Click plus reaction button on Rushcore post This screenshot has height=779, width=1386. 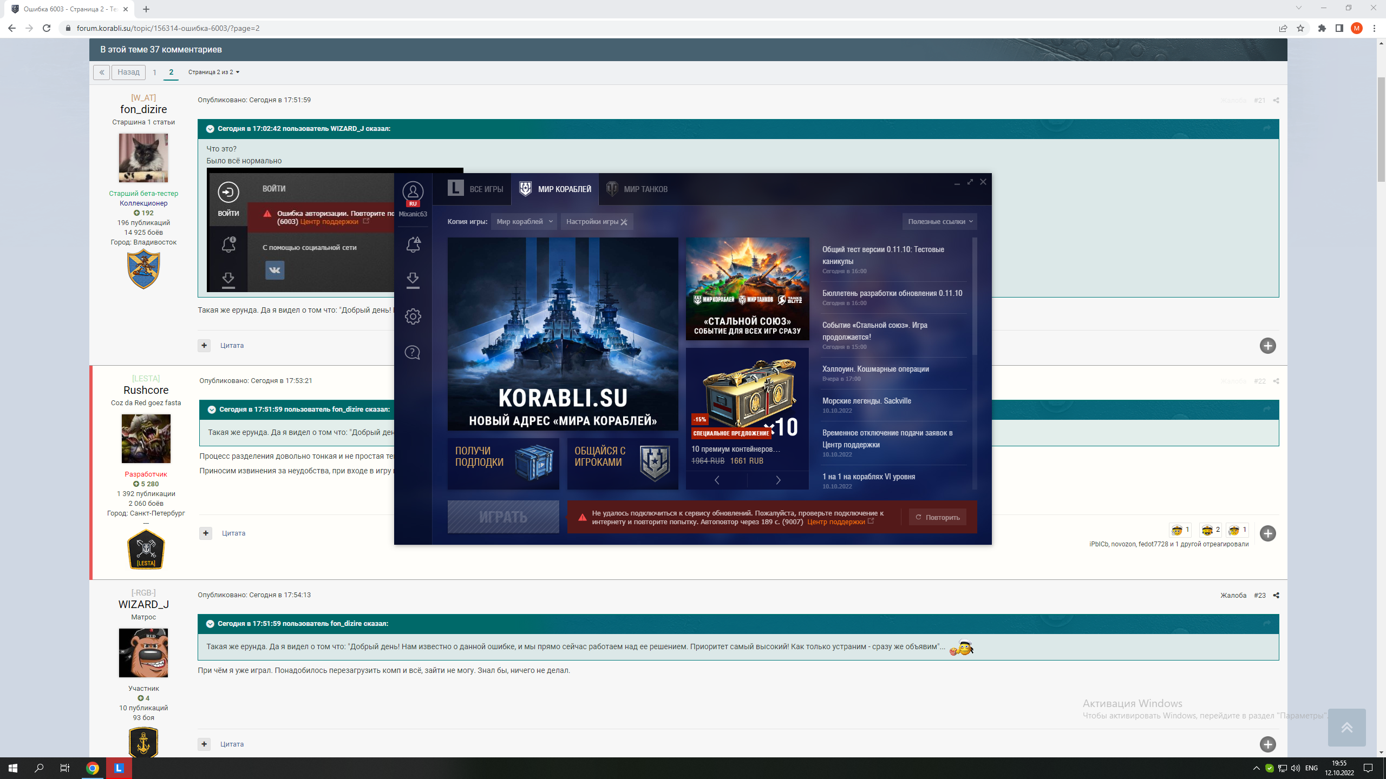(x=1267, y=533)
